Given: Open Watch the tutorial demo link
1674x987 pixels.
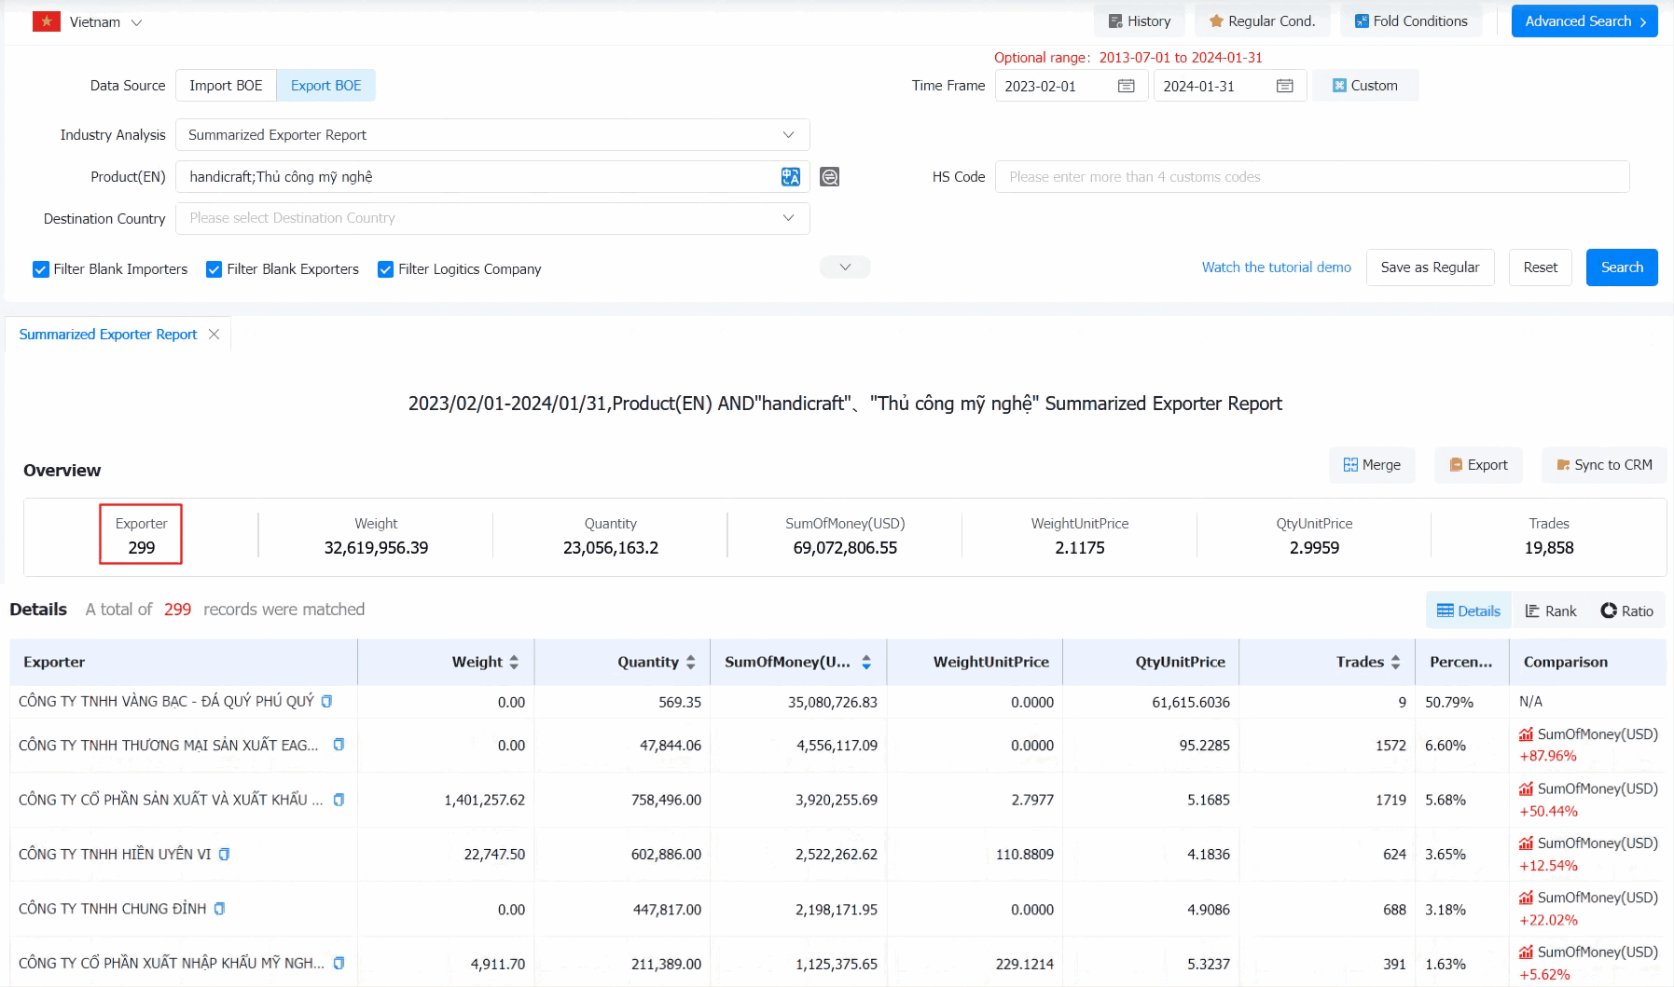Looking at the screenshot, I should pos(1276,267).
